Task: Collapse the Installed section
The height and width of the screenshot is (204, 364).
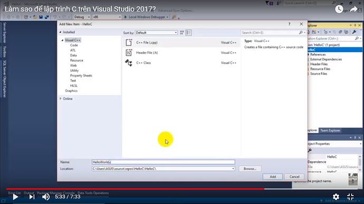Action: click(60, 32)
